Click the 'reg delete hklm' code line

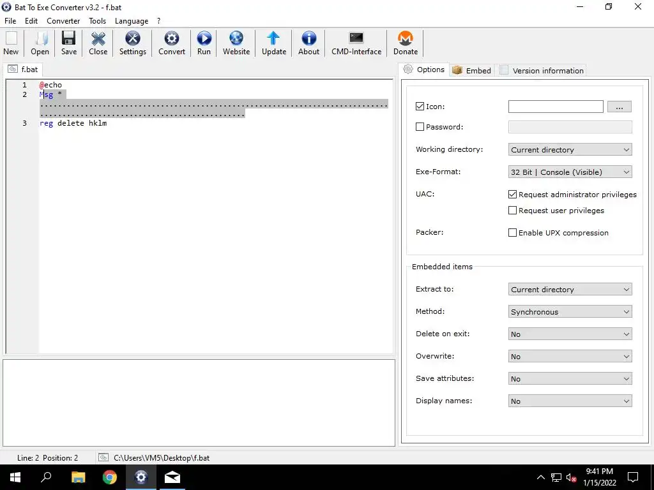click(73, 123)
